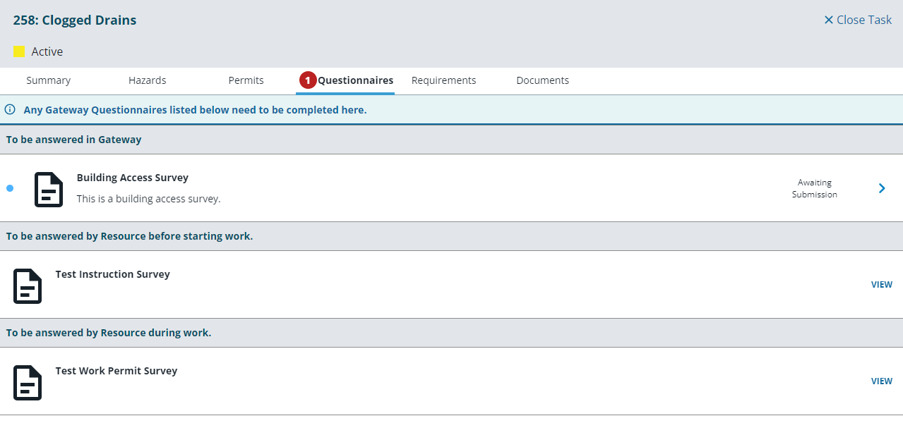The image size is (903, 435).
Task: Click the blue dot beside Building Access Survey
Action: coord(10,188)
